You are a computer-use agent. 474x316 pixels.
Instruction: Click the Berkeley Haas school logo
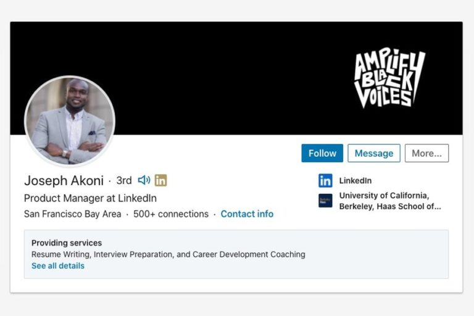pos(325,201)
